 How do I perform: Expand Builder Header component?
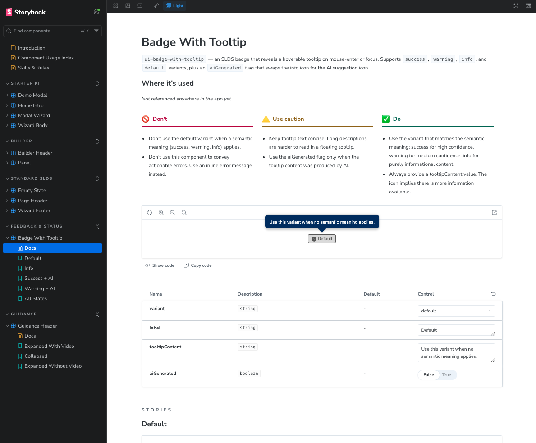pyautogui.click(x=35, y=153)
